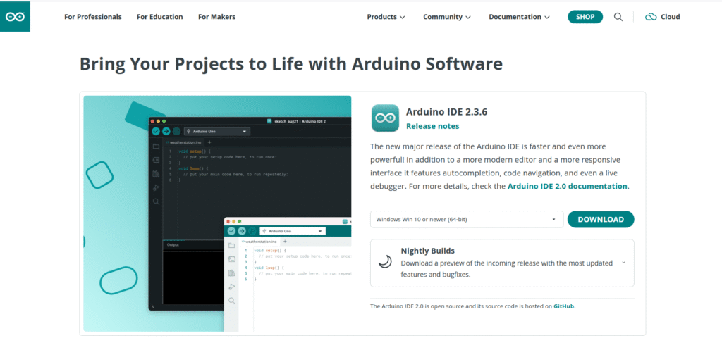
Task: Open the Windows Win 10 OS dropdown
Action: point(467,219)
